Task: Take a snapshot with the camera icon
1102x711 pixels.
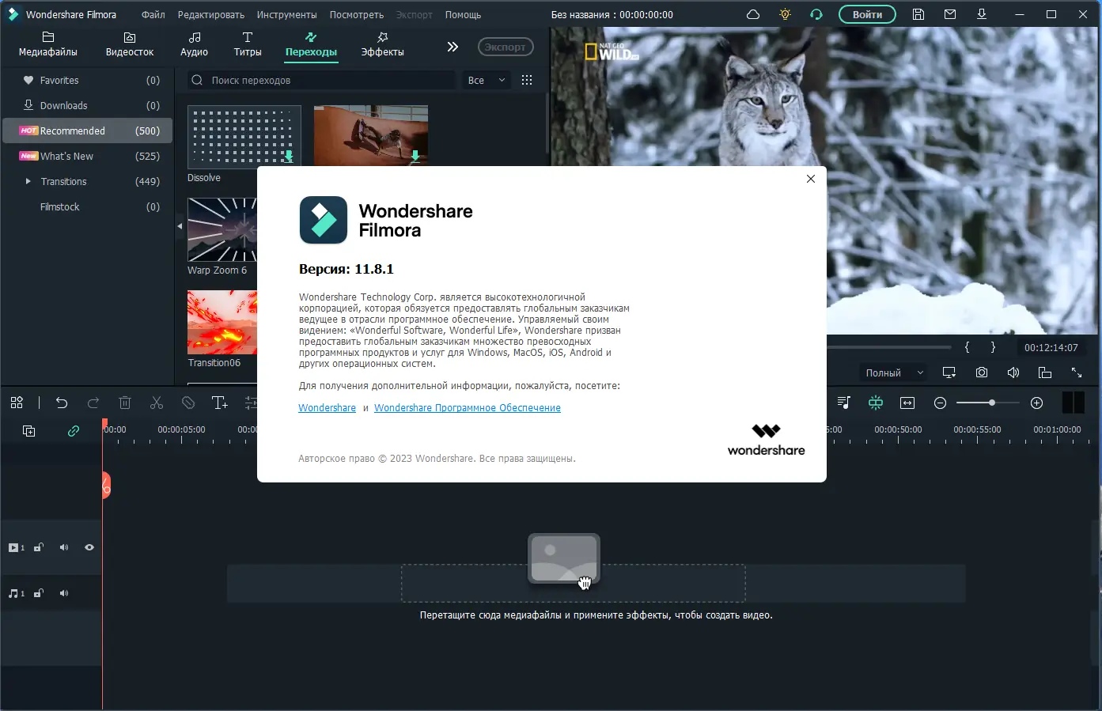Action: (982, 373)
